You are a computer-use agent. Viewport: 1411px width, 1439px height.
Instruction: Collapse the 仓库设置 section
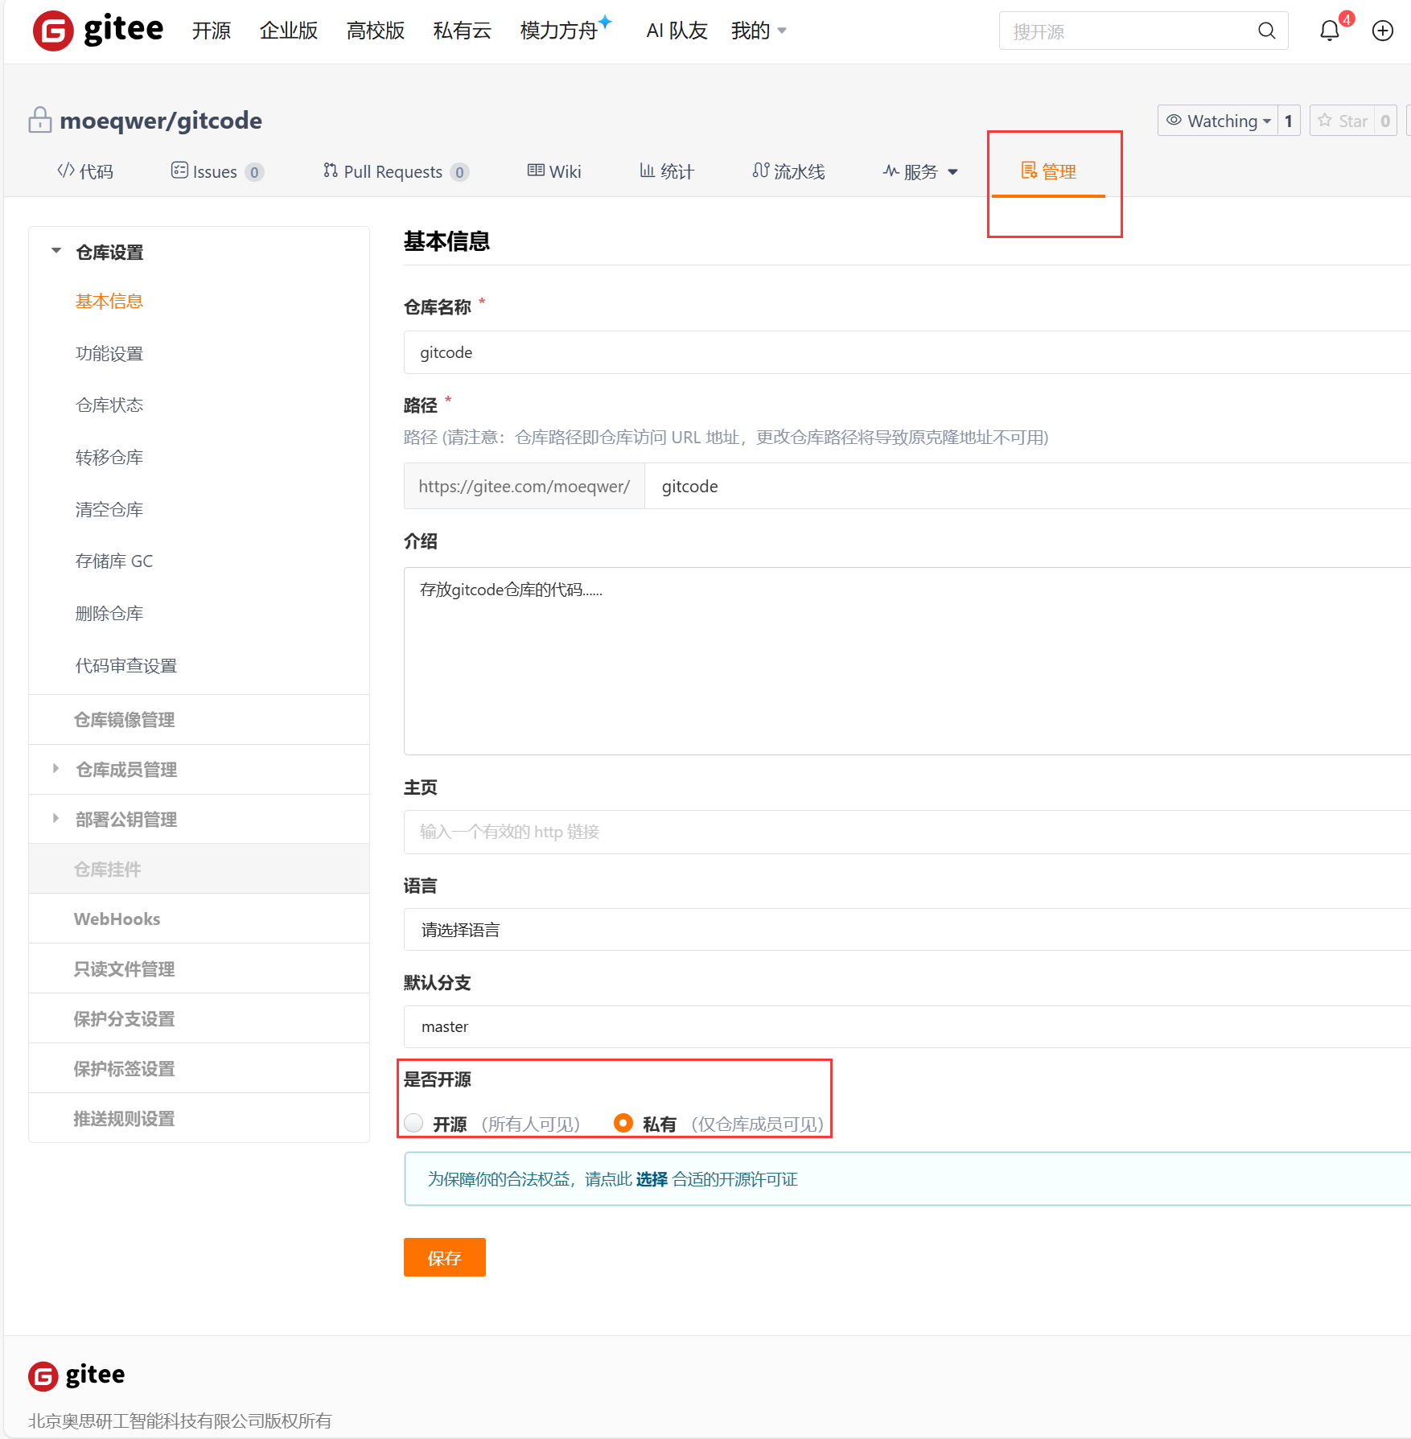[x=56, y=251]
